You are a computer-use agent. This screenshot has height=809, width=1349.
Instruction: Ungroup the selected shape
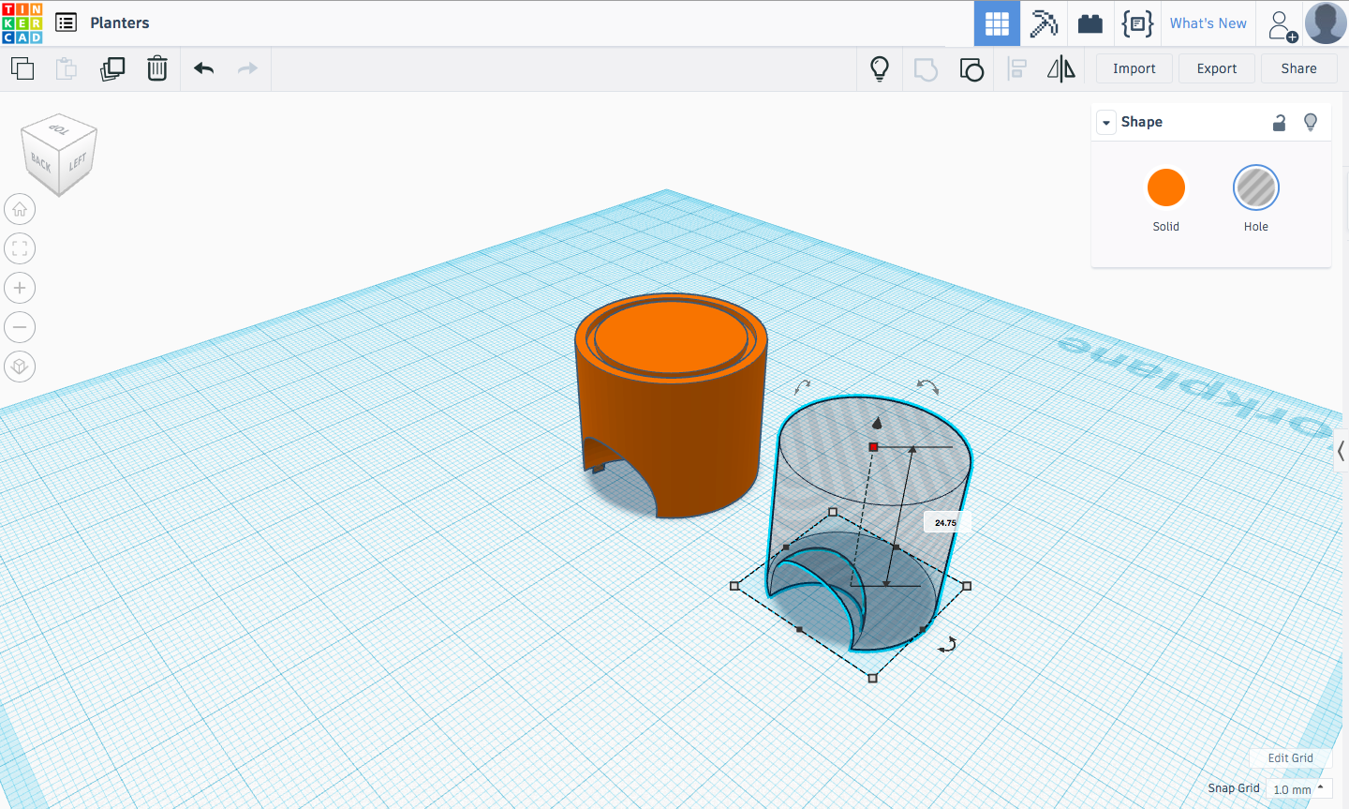[971, 69]
